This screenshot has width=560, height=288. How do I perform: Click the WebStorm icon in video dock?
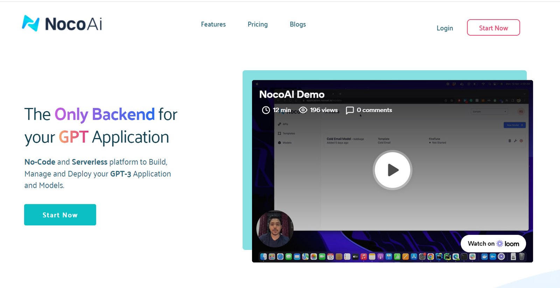[x=439, y=257]
